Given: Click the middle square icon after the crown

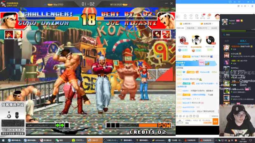Looking at the screenshot, I should (194, 116).
